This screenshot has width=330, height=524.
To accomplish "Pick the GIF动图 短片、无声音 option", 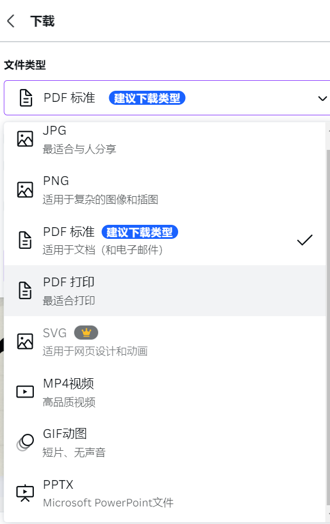I will (165, 443).
